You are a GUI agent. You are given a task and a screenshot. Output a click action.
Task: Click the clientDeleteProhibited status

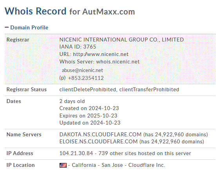tap(87, 89)
